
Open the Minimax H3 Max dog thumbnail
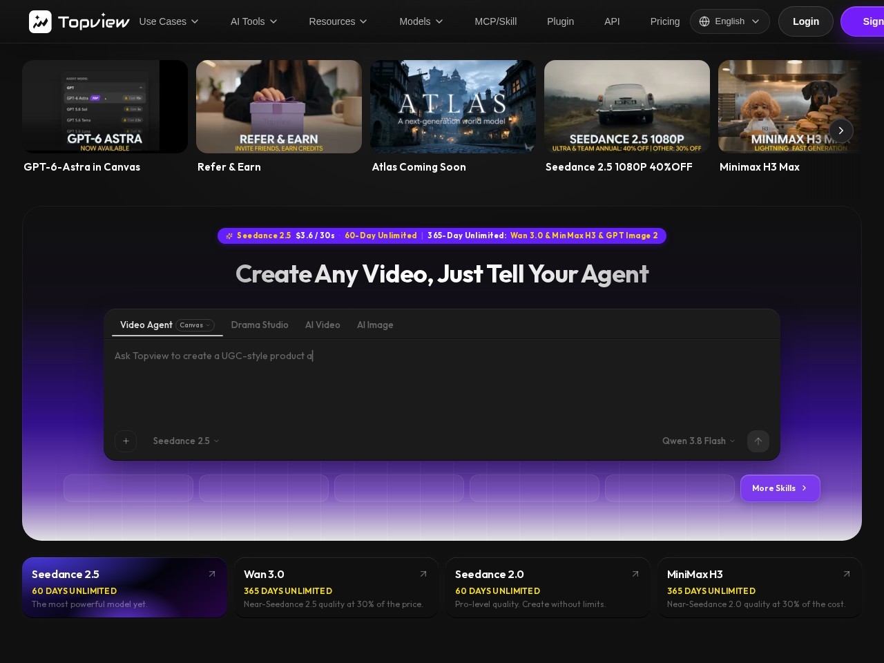790,106
